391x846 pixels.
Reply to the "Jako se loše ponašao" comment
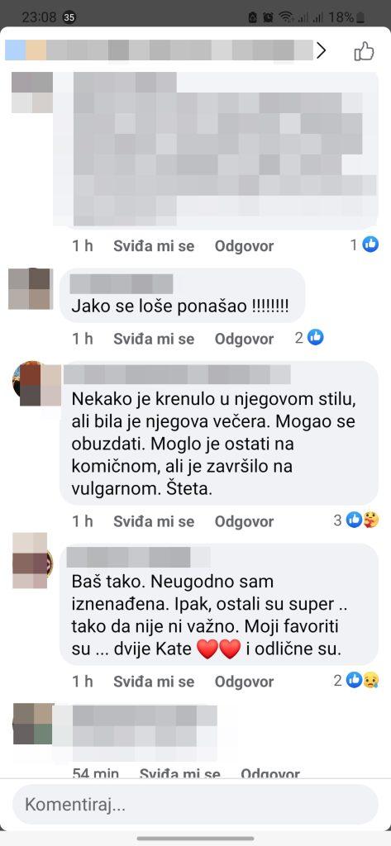(x=244, y=339)
